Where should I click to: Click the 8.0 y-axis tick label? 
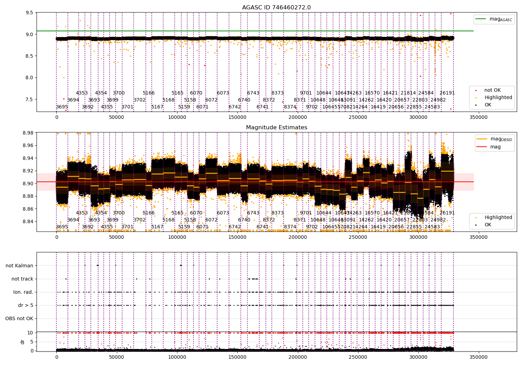tap(30, 78)
